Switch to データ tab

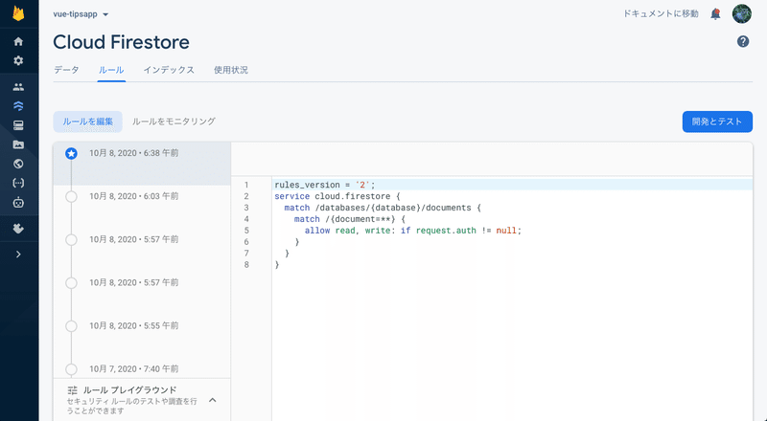tap(66, 70)
